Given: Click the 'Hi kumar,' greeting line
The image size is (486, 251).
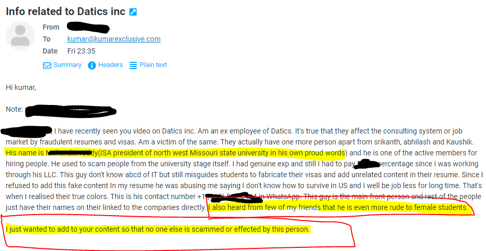Looking at the screenshot, I should click(x=21, y=87).
